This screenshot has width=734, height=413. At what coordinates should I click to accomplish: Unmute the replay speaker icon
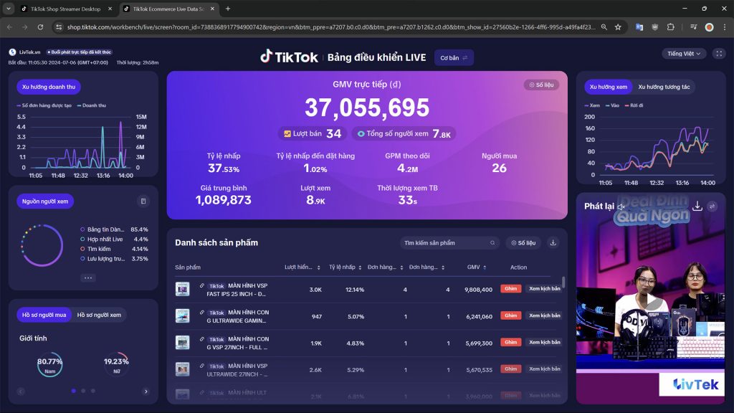(621, 206)
